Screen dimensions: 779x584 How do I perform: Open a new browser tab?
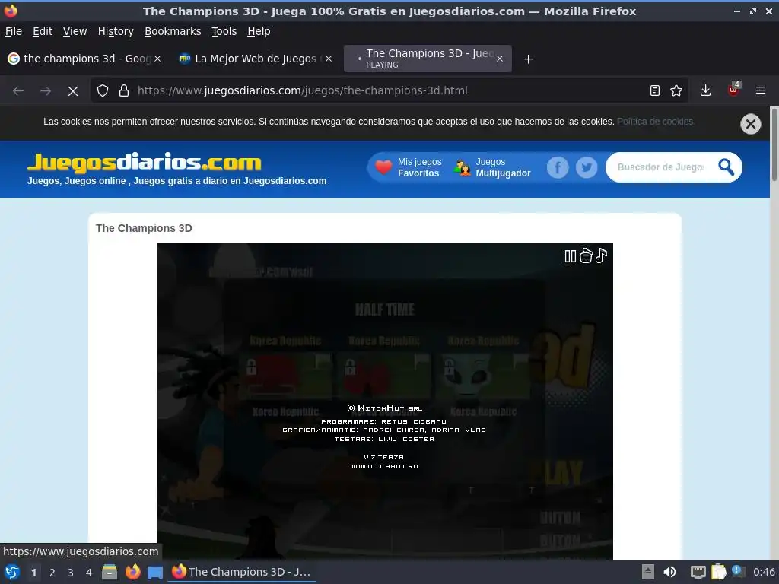coord(528,59)
